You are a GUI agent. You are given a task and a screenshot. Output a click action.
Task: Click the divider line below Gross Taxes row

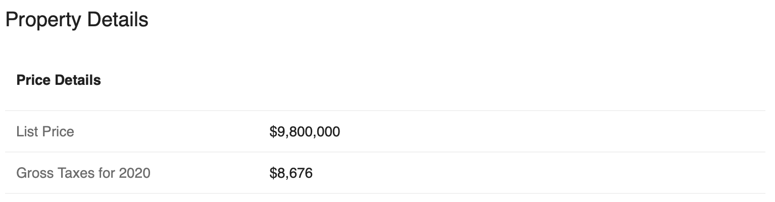point(385,193)
